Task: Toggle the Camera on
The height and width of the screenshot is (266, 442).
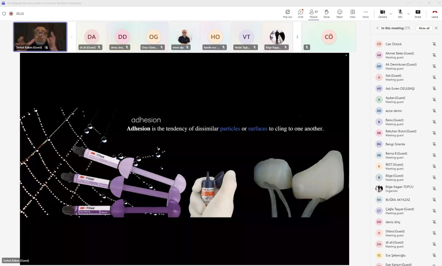Action: point(382,13)
